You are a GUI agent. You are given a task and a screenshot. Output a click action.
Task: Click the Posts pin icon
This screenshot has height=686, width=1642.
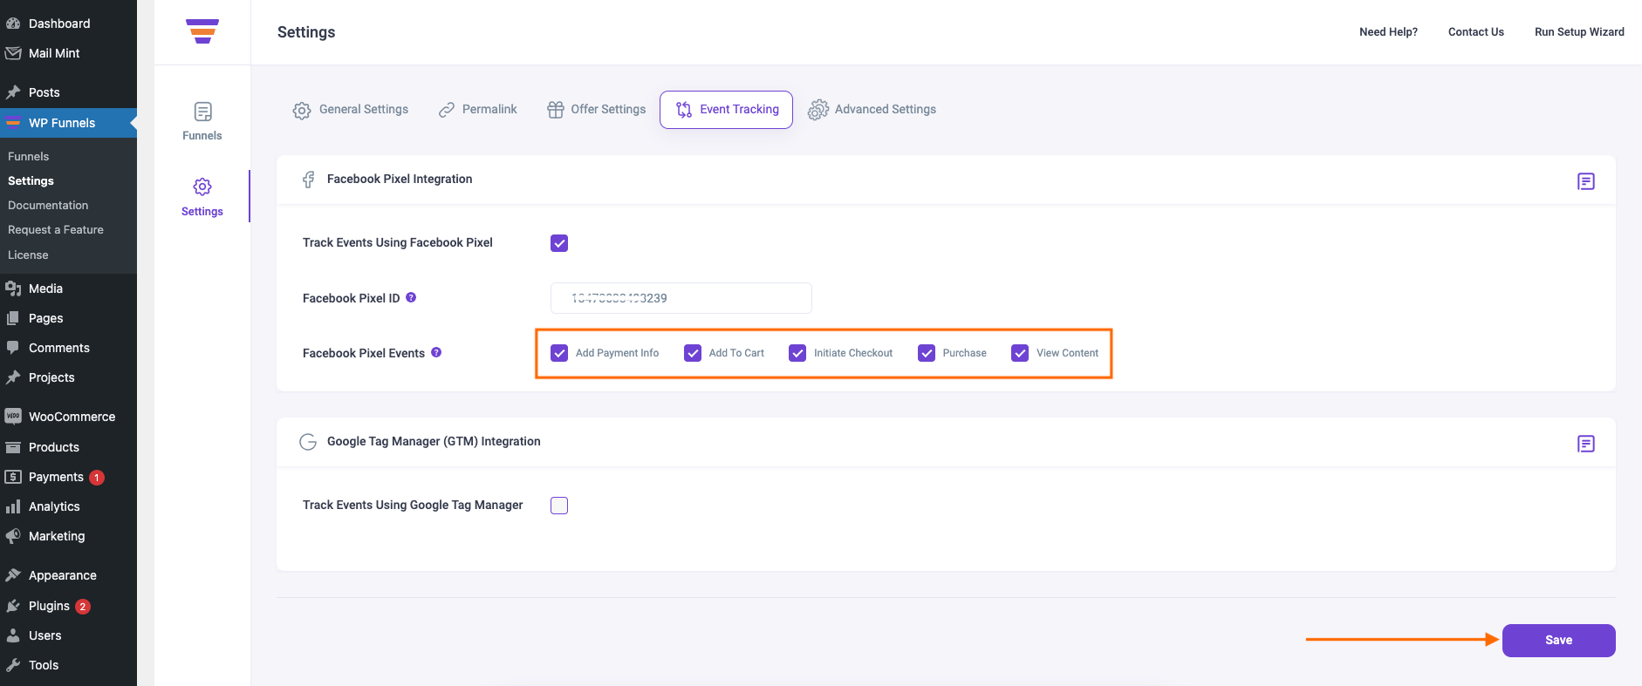[13, 92]
